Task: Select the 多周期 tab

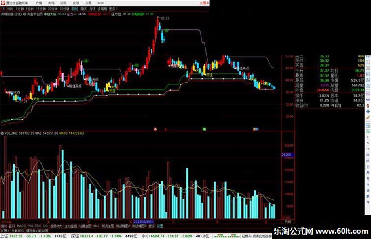Action: pyautogui.click(x=102, y=9)
